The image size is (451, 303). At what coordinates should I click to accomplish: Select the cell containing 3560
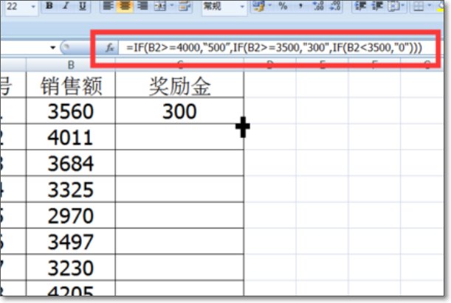(71, 111)
